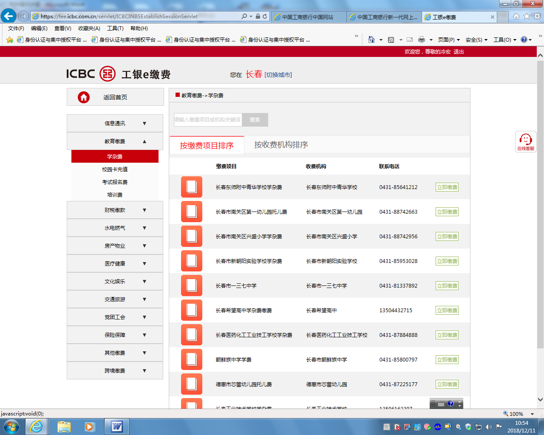
Task: Open IE settings gear icon
Action: (x=537, y=16)
